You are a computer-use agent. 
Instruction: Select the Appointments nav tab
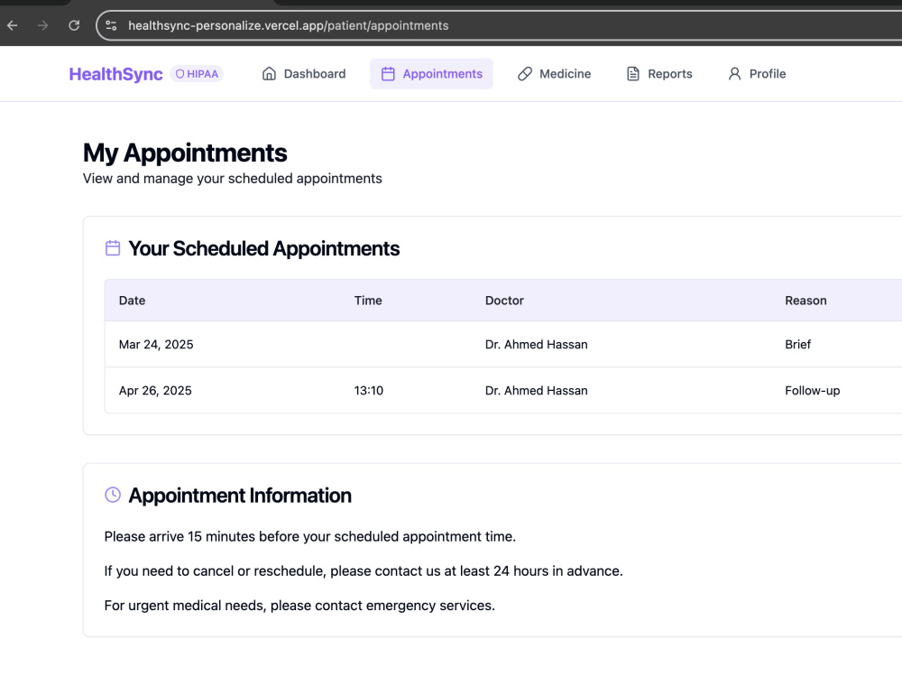tap(431, 74)
